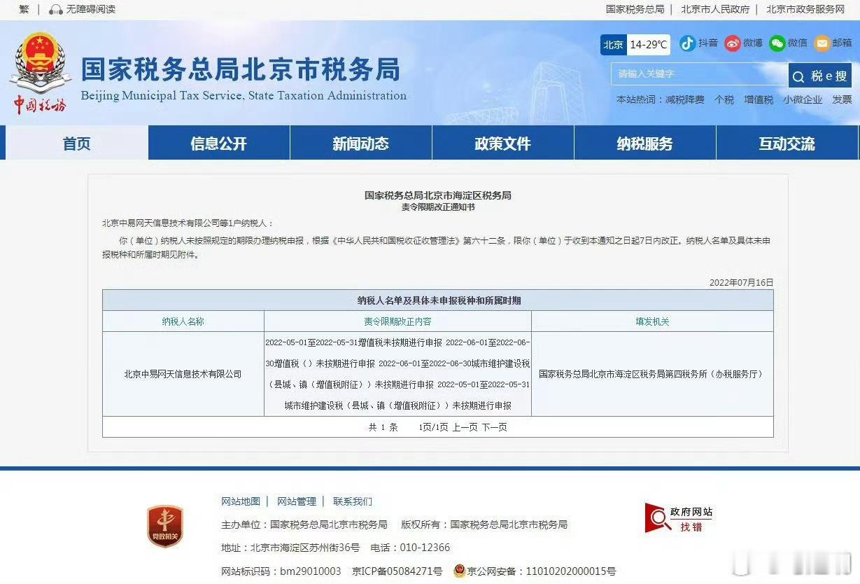Click the 党政机关 red badge icon

tap(164, 525)
